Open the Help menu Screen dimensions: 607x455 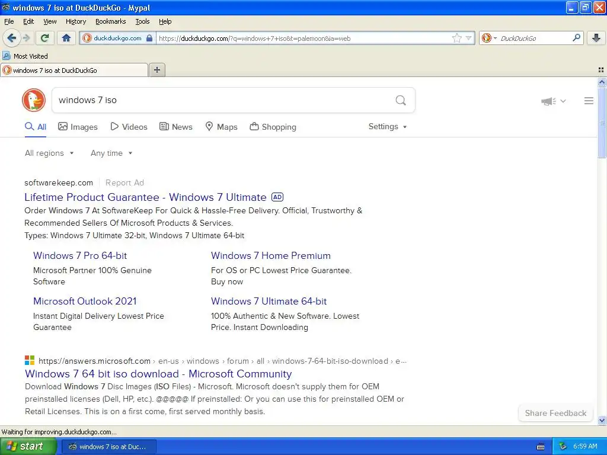click(x=165, y=21)
